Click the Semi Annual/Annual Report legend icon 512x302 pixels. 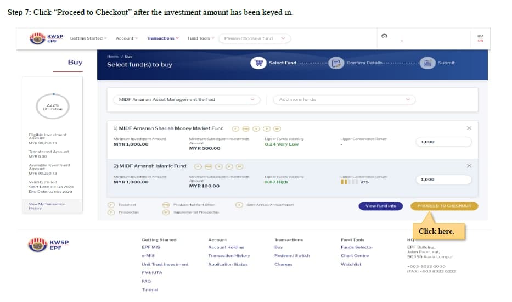click(239, 205)
